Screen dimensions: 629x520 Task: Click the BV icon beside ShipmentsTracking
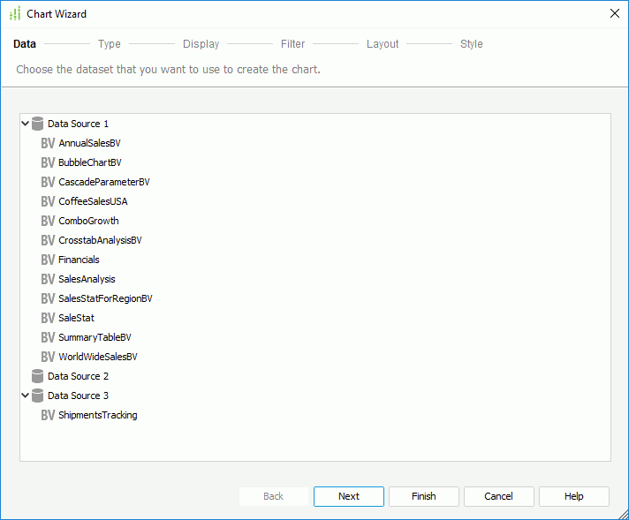[x=48, y=415]
